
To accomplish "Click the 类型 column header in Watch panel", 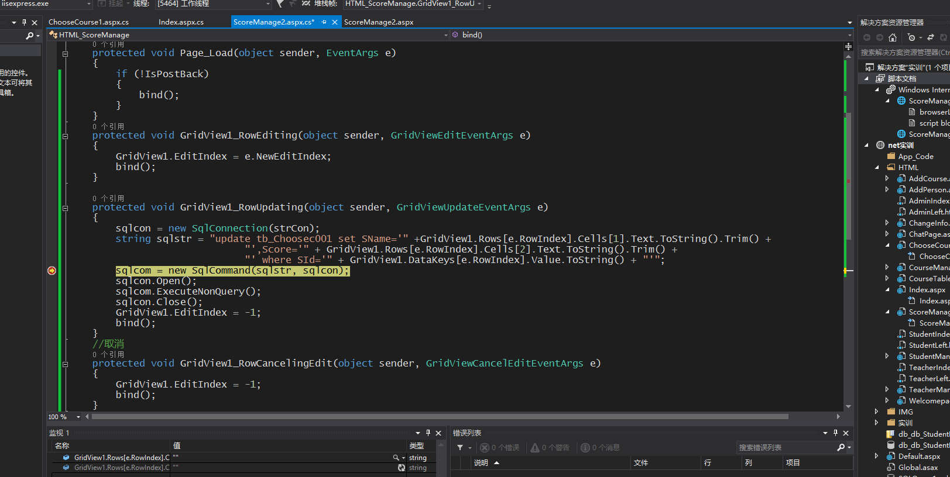I will (421, 446).
